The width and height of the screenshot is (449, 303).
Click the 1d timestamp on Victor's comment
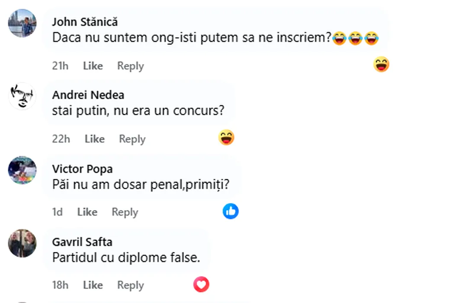(x=57, y=212)
